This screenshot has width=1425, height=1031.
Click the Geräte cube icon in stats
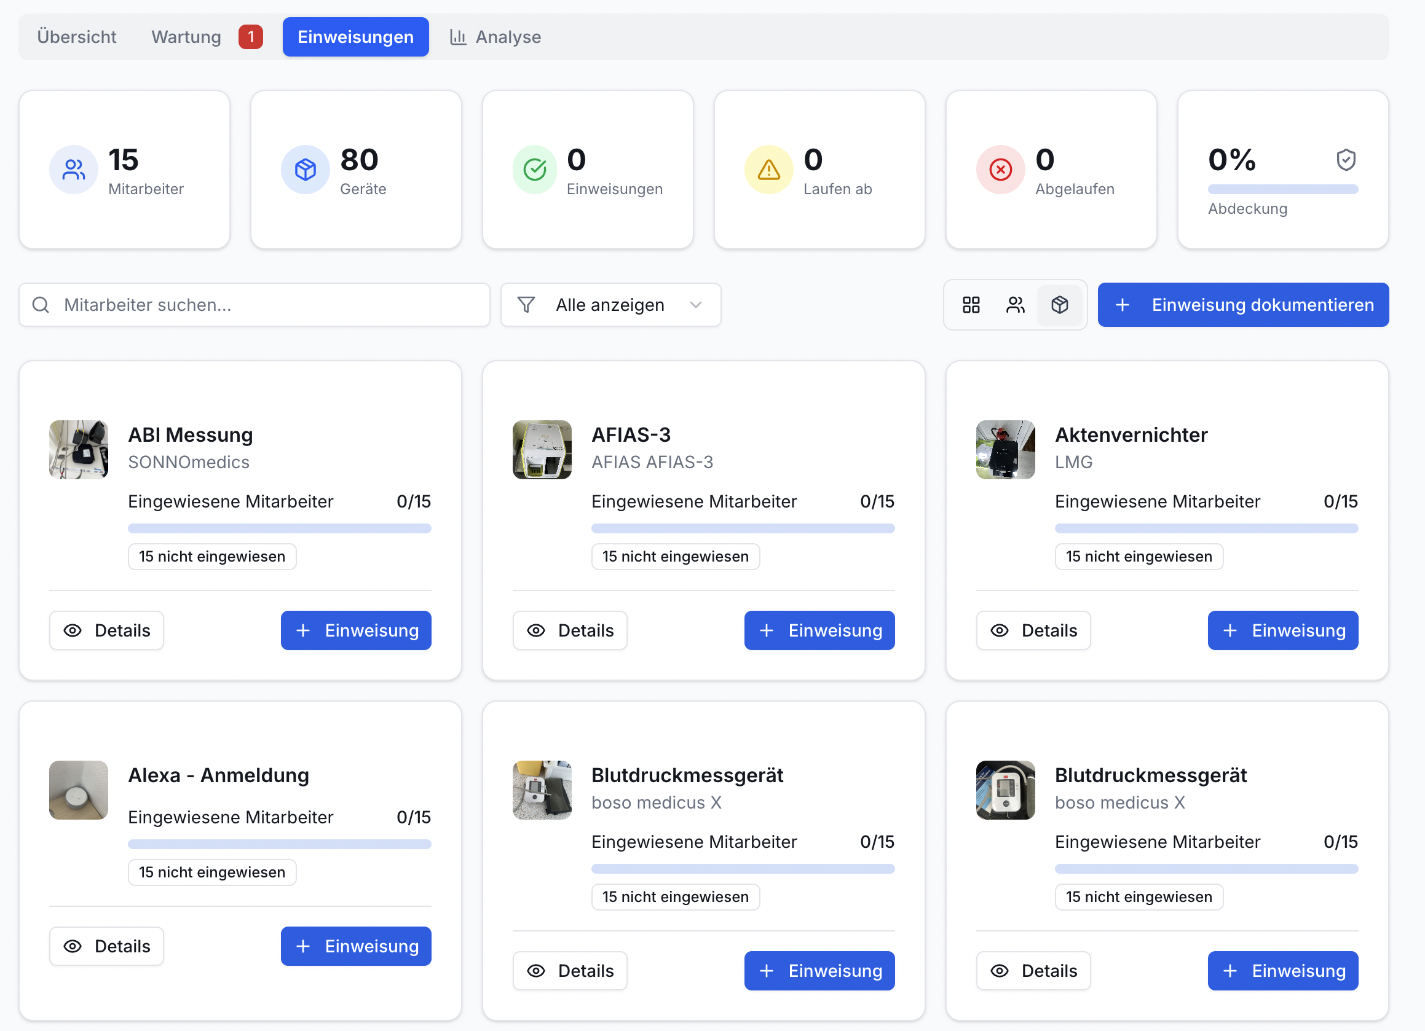click(306, 170)
